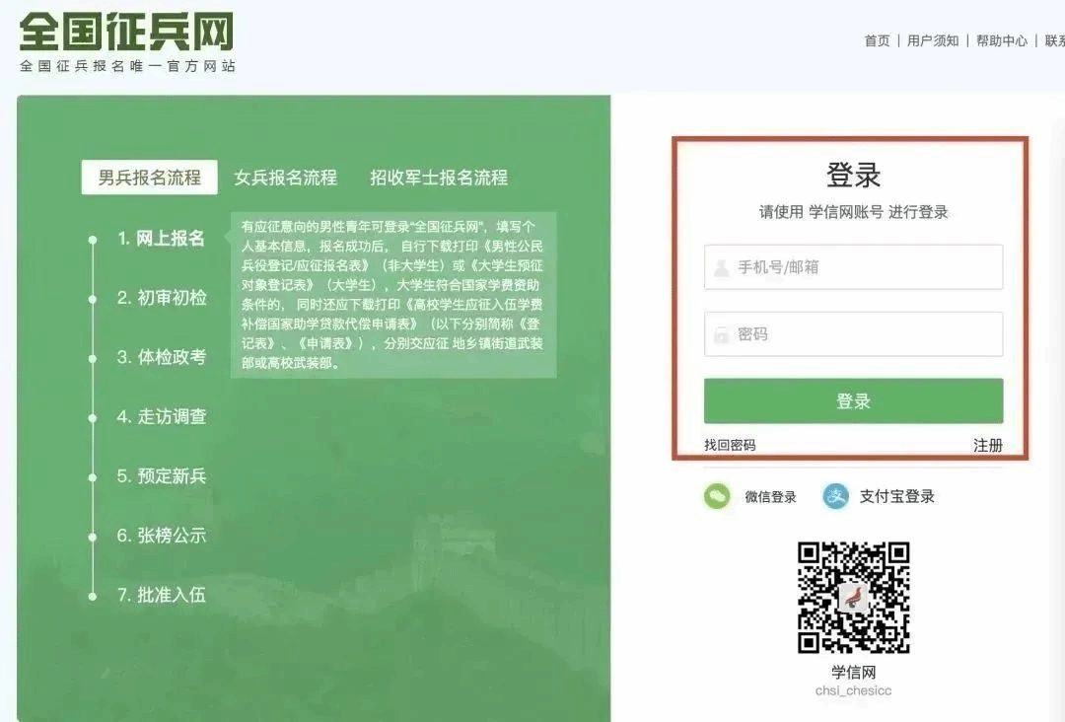Open 帮助中心 in top navigation
The height and width of the screenshot is (722, 1065).
point(1002,40)
